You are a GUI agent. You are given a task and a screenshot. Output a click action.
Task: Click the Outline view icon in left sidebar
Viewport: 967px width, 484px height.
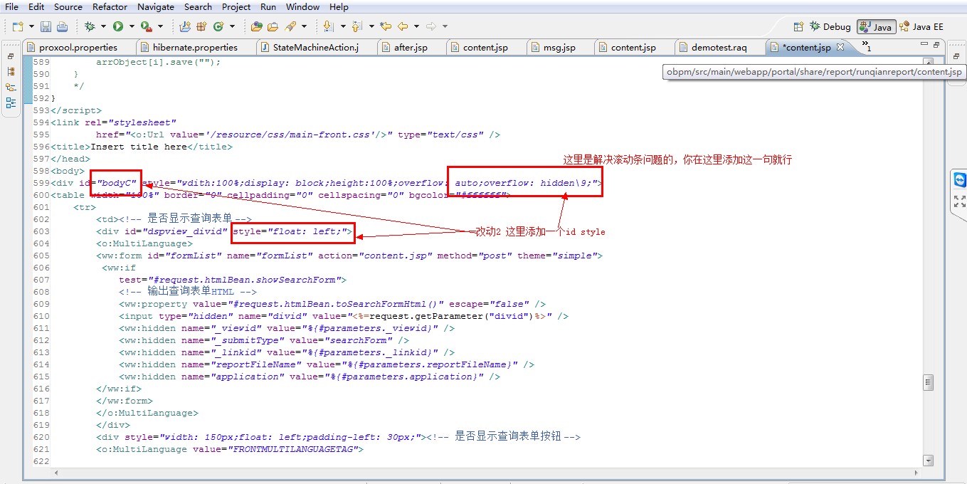11,102
